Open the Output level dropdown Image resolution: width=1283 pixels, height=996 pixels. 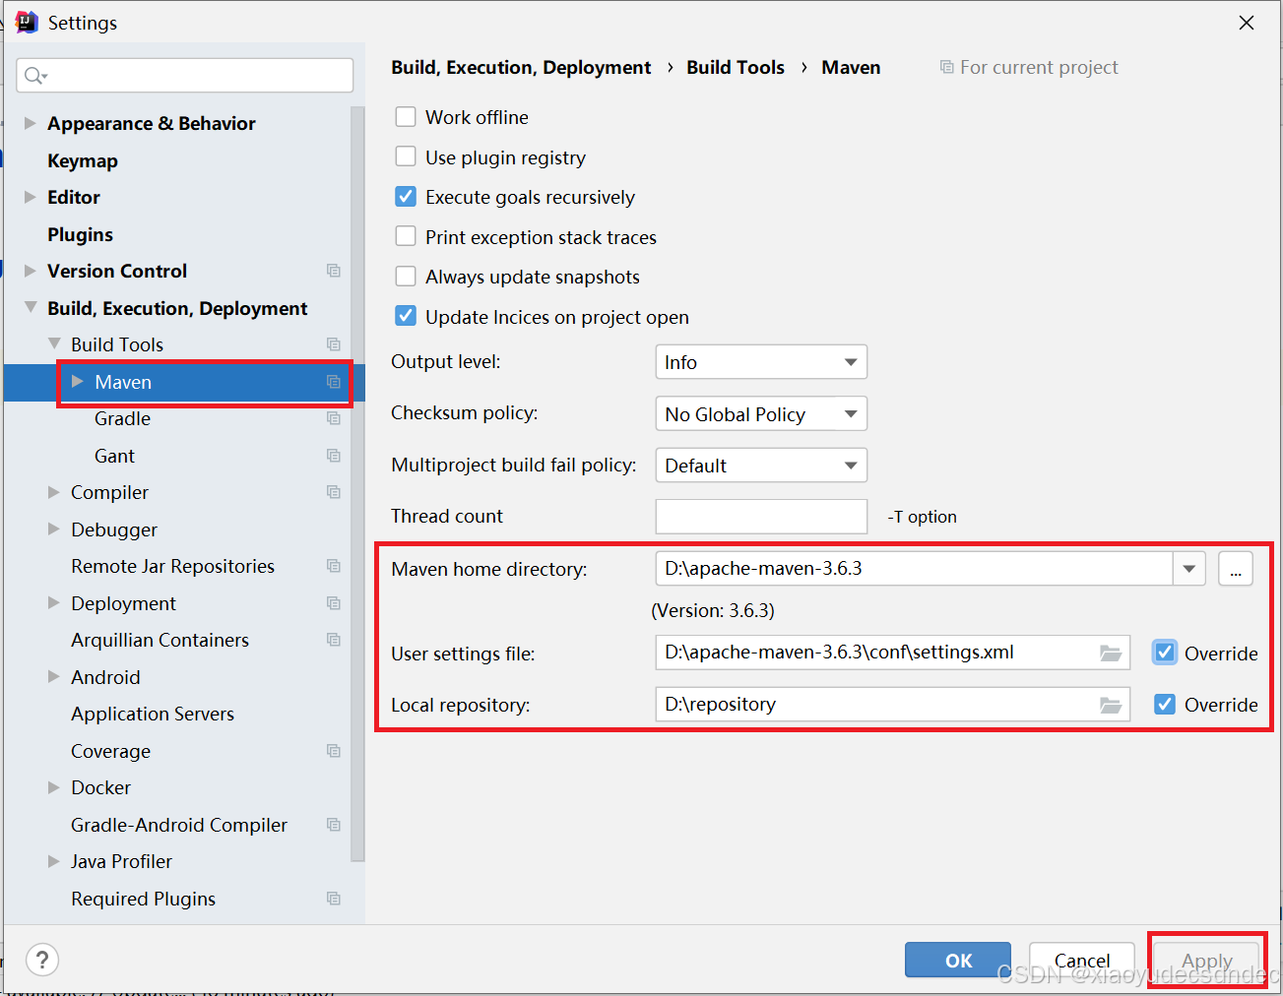[761, 362]
